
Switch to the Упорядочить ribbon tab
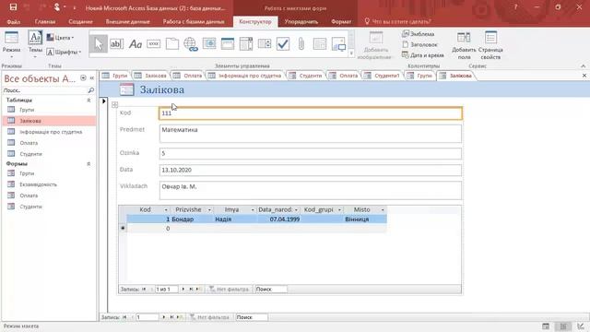[x=301, y=21]
